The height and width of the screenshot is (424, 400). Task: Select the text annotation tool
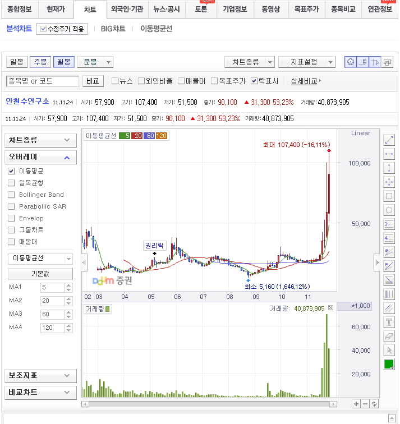[389, 322]
